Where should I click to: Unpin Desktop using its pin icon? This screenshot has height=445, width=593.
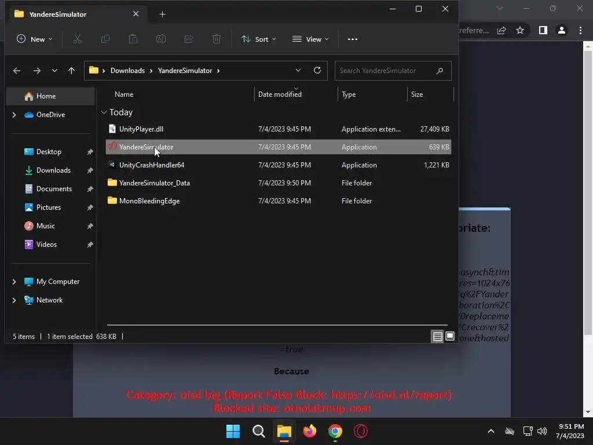click(x=90, y=152)
